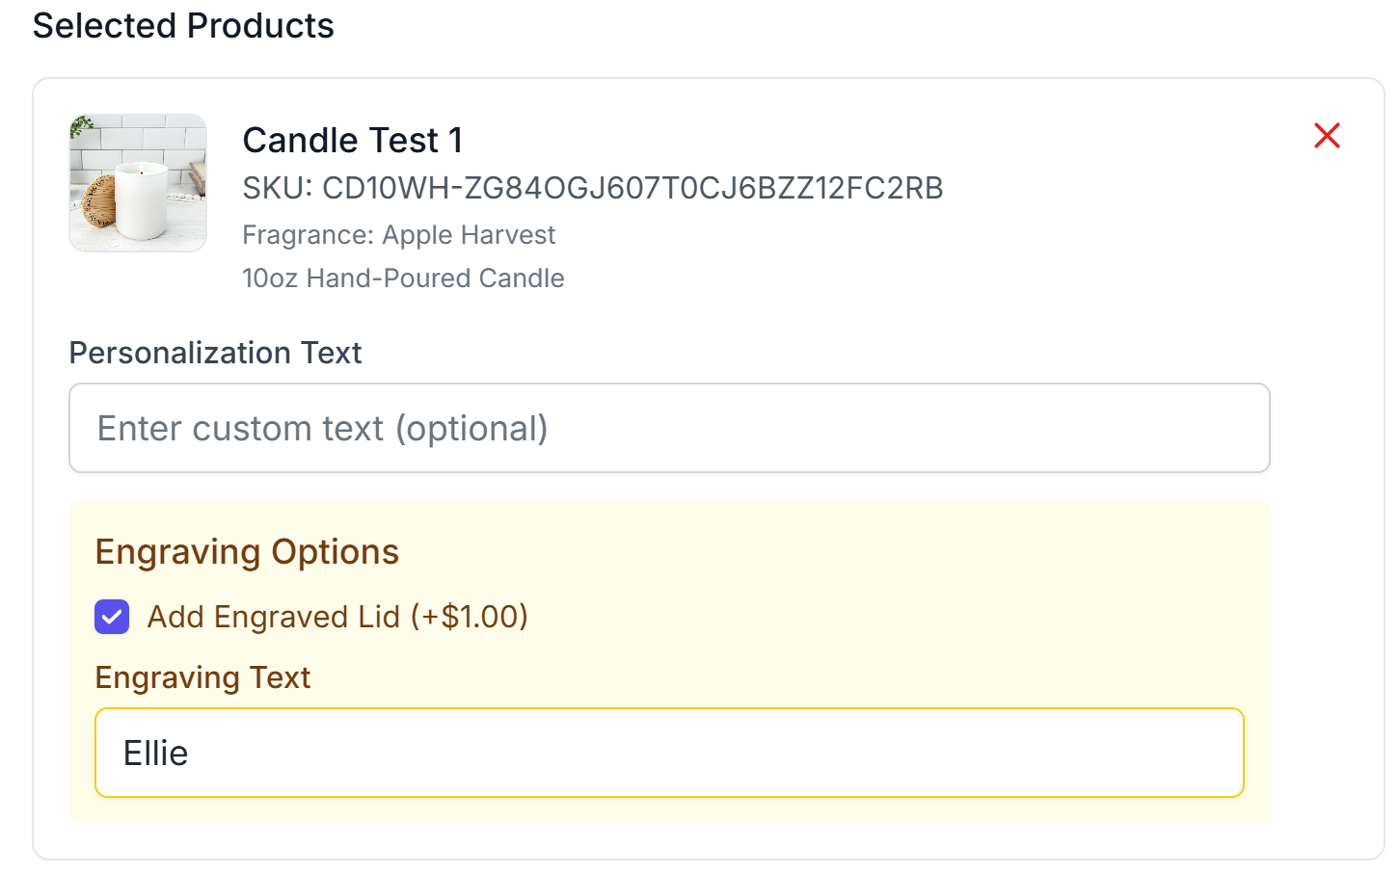Click the "Selected Products" section heading
1400x874 pixels.
pos(183,26)
